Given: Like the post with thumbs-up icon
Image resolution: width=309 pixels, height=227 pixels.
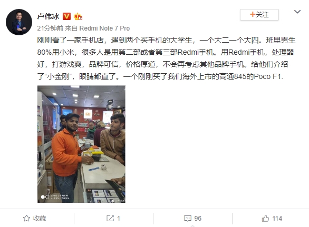Looking at the screenshot, I should click(x=265, y=219).
